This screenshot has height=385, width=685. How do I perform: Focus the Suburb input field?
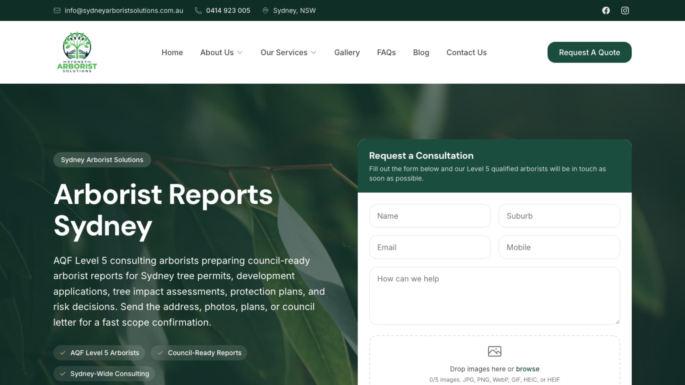(559, 216)
